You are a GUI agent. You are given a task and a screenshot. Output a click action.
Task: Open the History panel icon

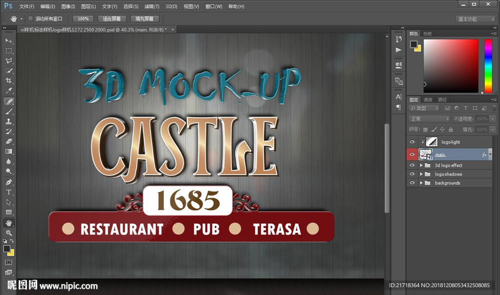(398, 39)
